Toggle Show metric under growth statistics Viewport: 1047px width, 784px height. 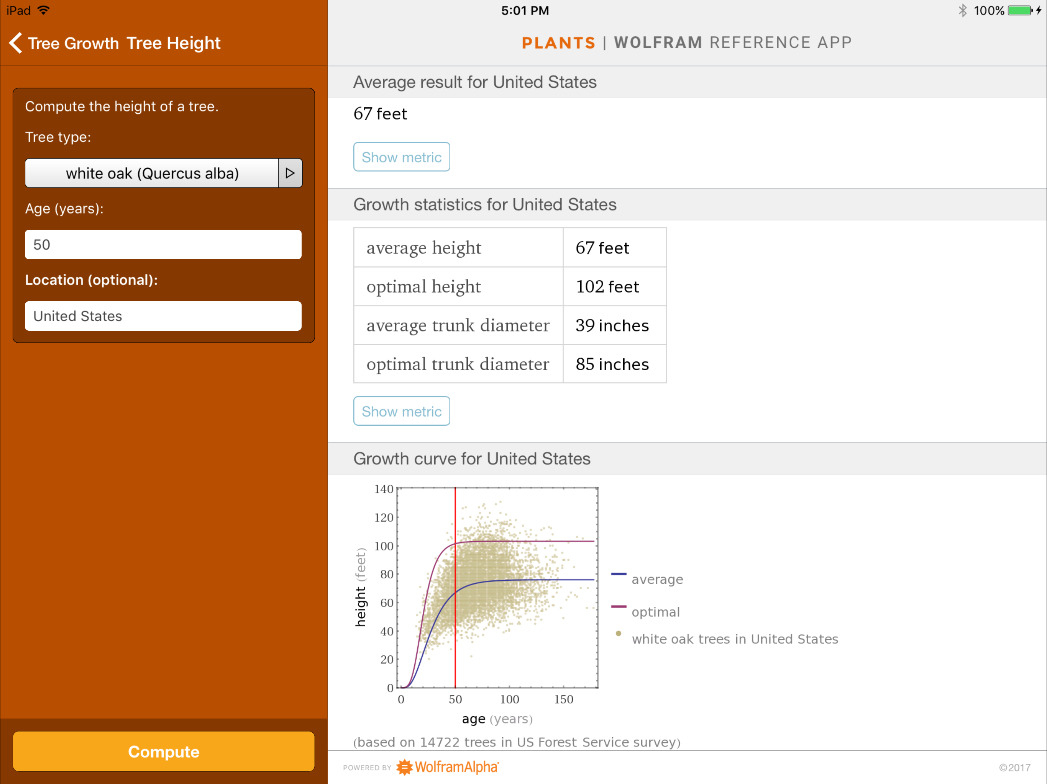pos(401,411)
